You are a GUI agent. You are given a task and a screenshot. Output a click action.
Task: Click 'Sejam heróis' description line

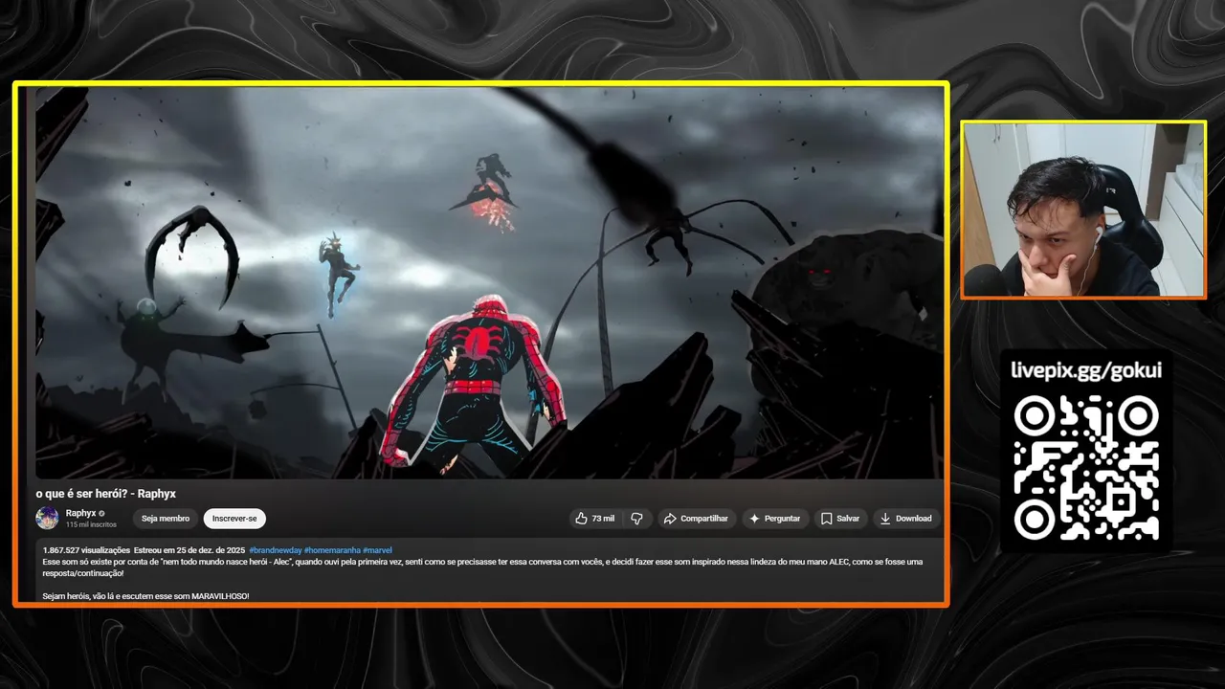145,596
